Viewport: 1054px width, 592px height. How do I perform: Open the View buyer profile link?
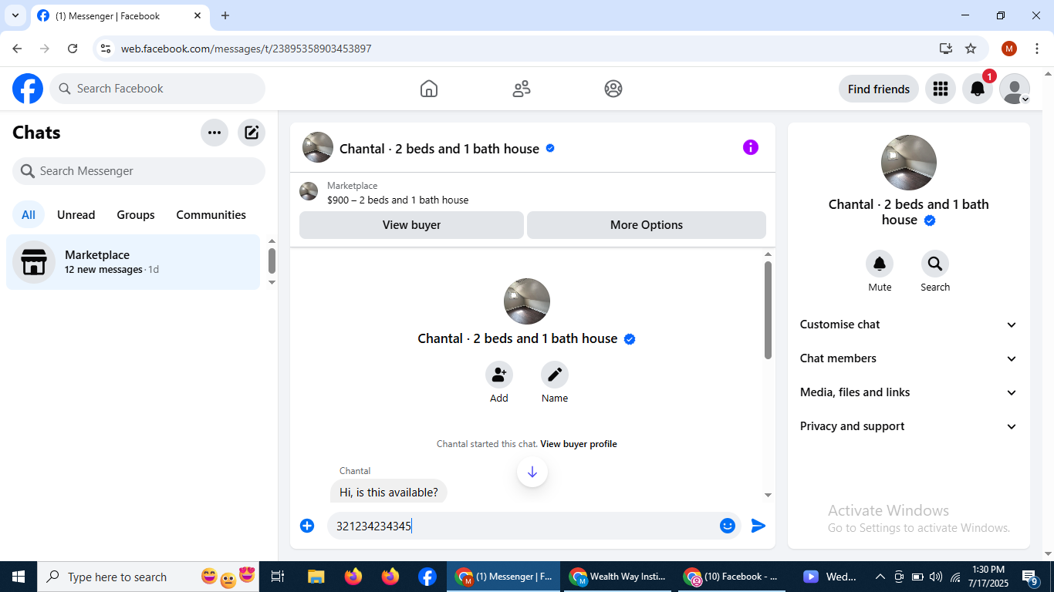point(579,444)
